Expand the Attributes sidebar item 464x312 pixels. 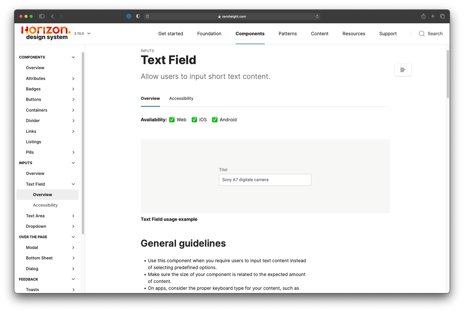73,78
